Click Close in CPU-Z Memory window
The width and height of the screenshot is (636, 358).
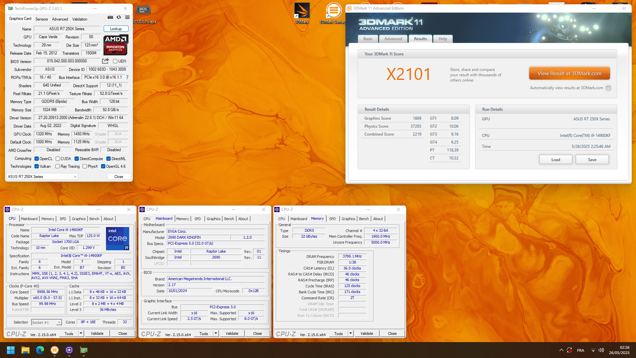(x=392, y=333)
